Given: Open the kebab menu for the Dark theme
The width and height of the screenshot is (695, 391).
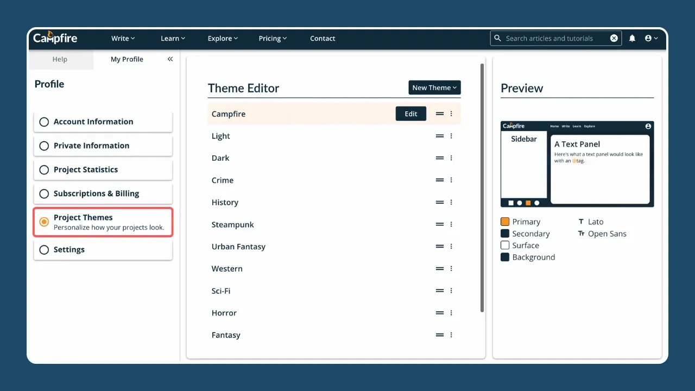Looking at the screenshot, I should (x=451, y=157).
